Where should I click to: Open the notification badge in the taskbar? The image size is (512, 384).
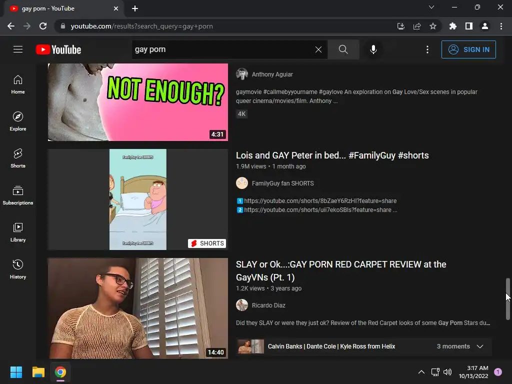(498, 371)
